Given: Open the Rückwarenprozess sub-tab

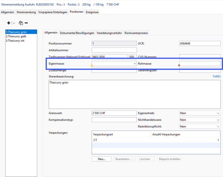Looking at the screenshot, I should [x=136, y=33].
